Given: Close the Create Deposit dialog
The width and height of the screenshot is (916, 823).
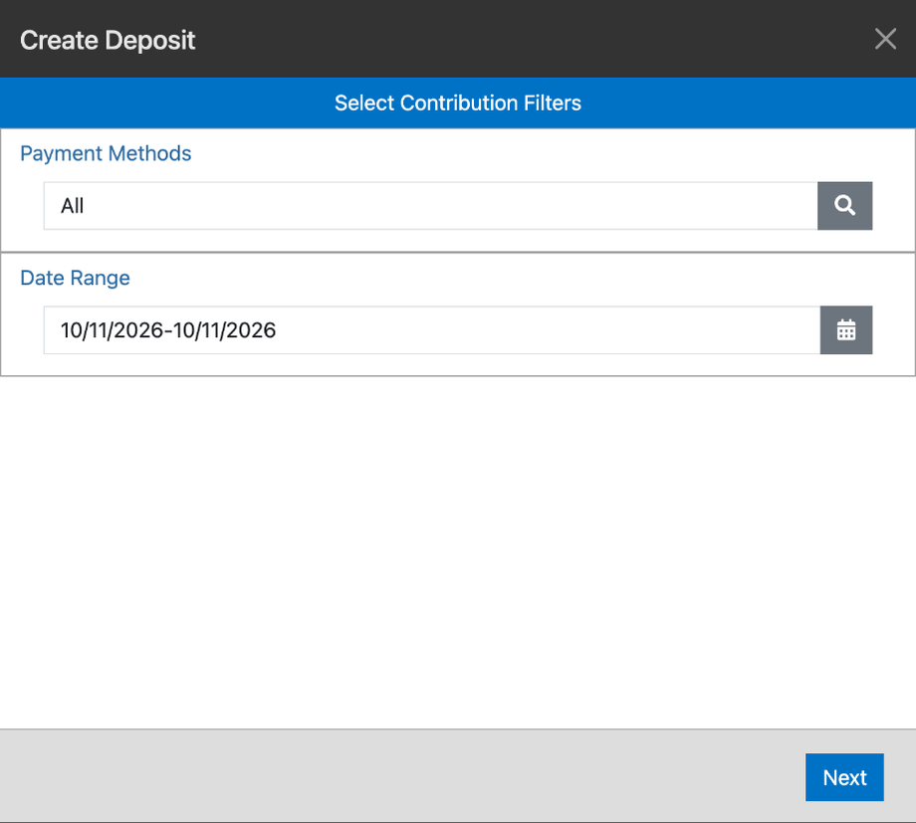Looking at the screenshot, I should (x=885, y=39).
